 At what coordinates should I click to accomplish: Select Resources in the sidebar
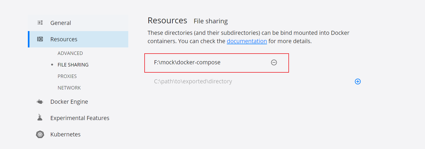(x=64, y=39)
